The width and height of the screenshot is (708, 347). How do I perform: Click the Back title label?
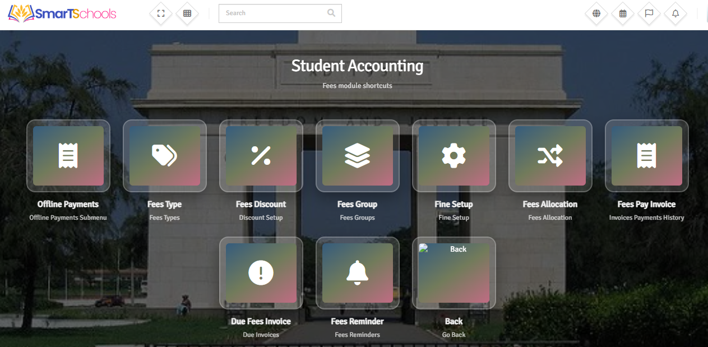coord(454,321)
